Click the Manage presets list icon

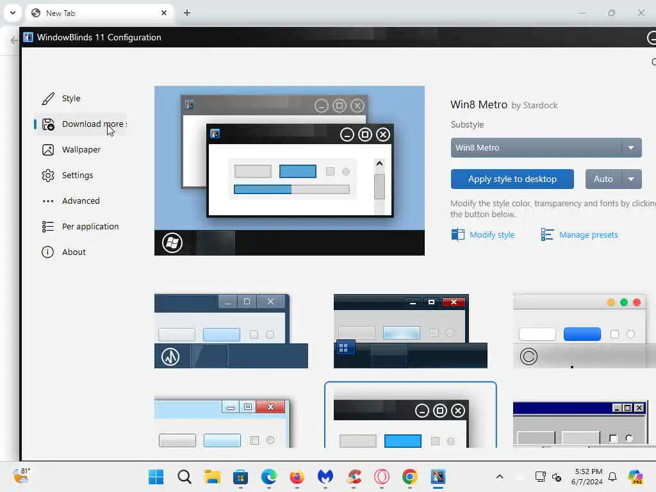pos(547,234)
